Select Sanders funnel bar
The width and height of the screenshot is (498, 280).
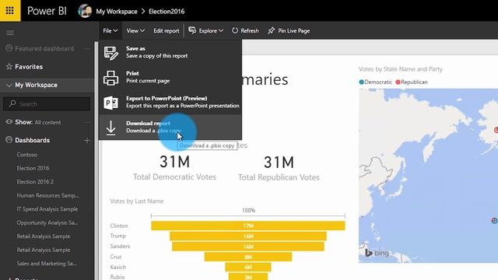[x=248, y=247]
